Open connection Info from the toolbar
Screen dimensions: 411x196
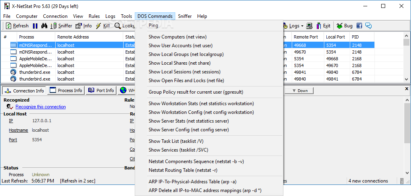coord(83,26)
